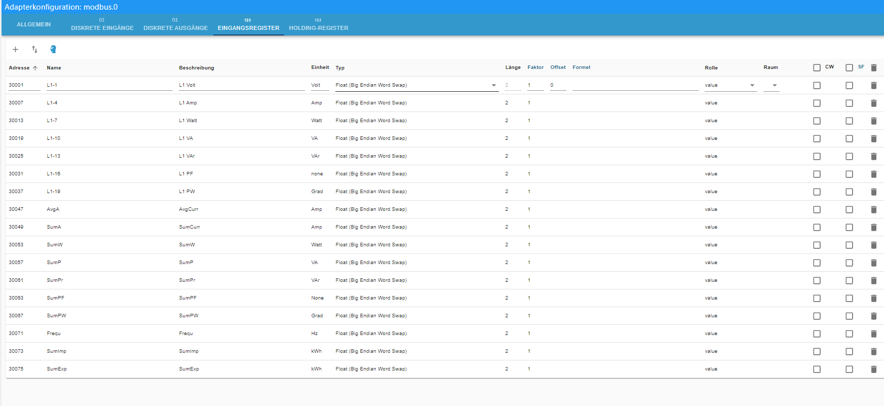884x406 pixels.
Task: Click the Hz unit cell
Action: [315, 334]
